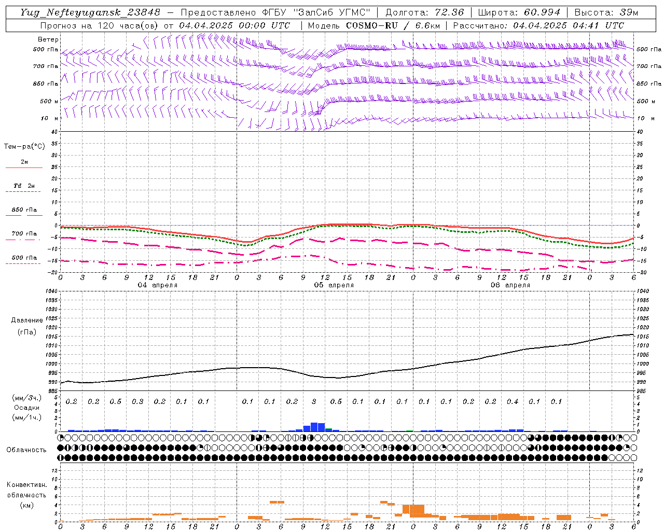Click the Высота: 39м header field
664x531 pixels.
[x=606, y=12]
